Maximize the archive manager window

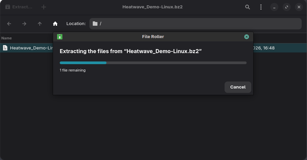point(286,7)
